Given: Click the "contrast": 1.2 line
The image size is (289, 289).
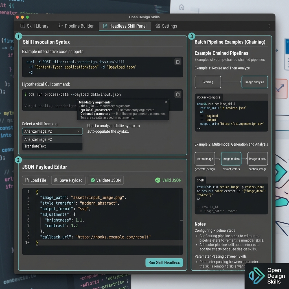Looking at the screenshot, I should click(x=61, y=226).
